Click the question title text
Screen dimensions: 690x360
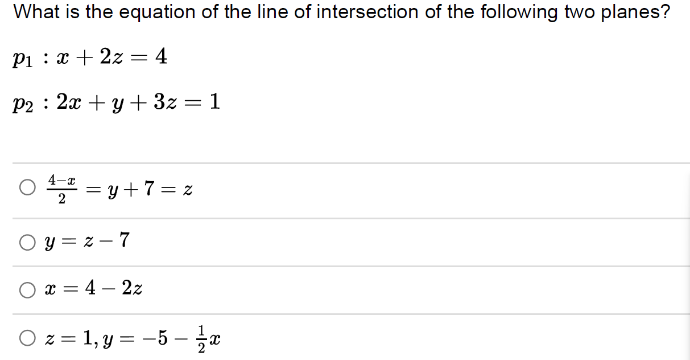click(x=341, y=12)
